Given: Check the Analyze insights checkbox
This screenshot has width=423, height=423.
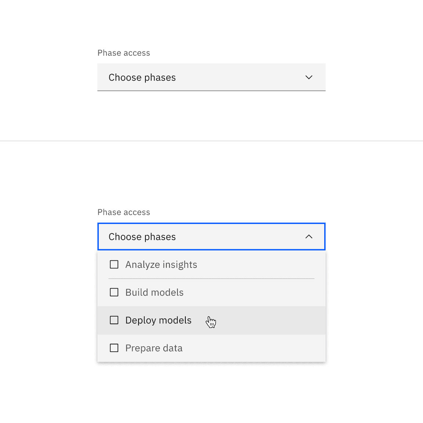Looking at the screenshot, I should pyautogui.click(x=114, y=264).
